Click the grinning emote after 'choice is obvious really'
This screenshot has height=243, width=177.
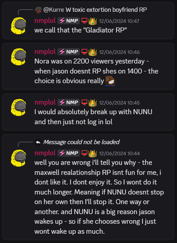(110, 81)
